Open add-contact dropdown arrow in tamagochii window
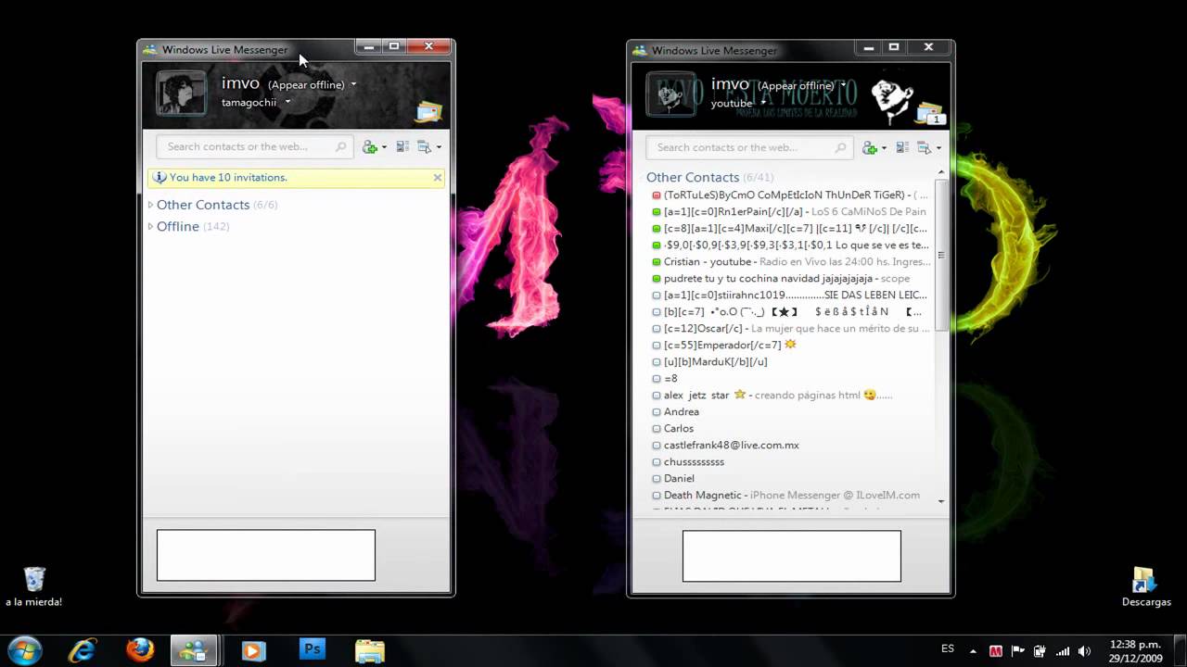The height and width of the screenshot is (667, 1187). 385,147
